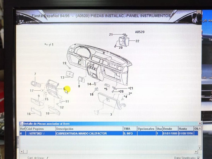The width and height of the screenshot is (212, 159).
Task: Click the detail panel title bar icon
Action: click(22, 124)
